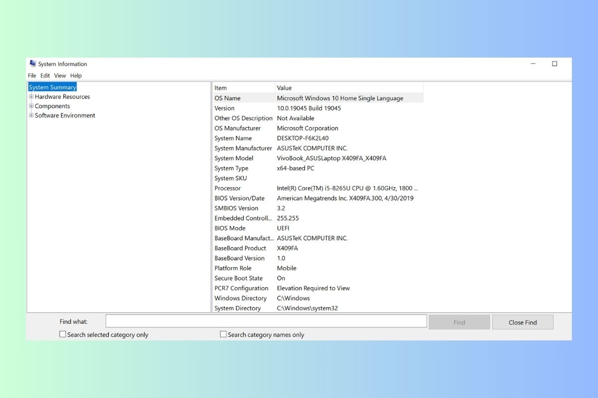The width and height of the screenshot is (598, 398).
Task: Select the Components category label
Action: point(52,106)
